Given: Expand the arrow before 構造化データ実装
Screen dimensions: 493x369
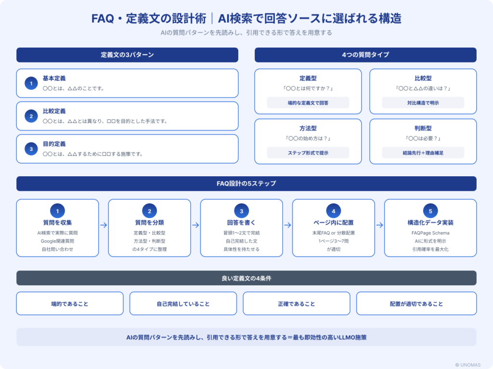Looking at the screenshot, I should pos(379,224).
